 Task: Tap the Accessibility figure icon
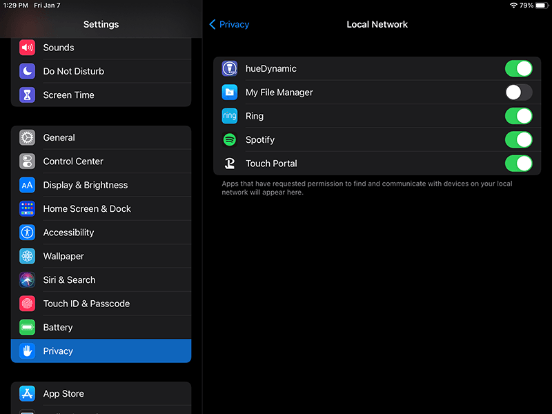(x=27, y=233)
